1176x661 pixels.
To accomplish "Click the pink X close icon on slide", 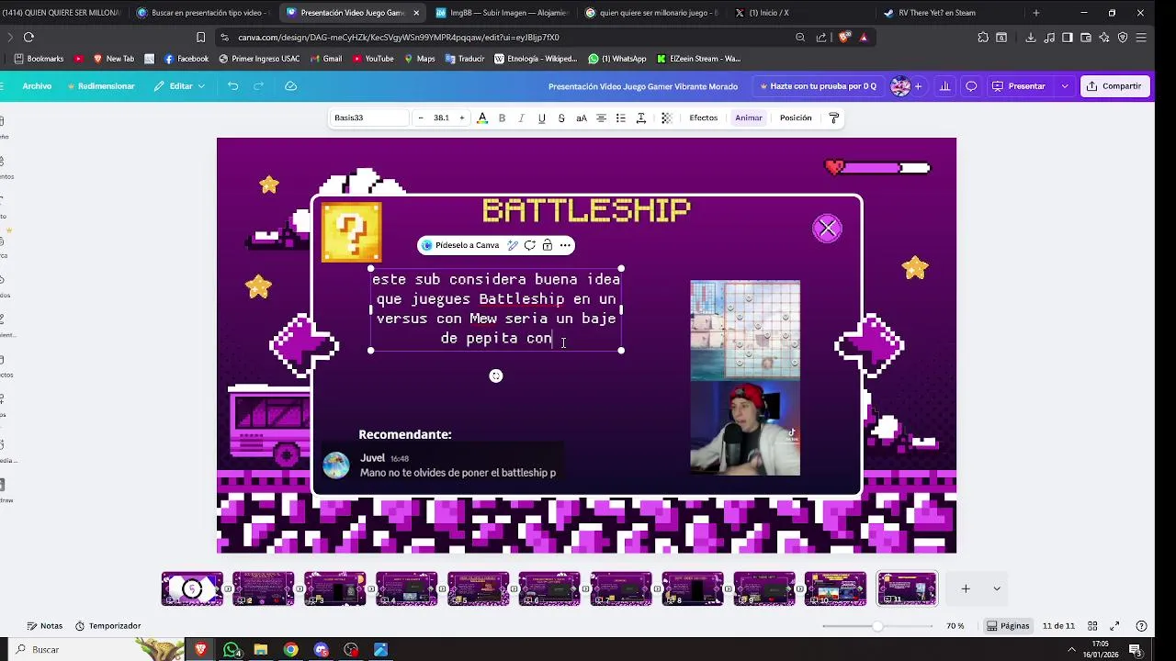I will click(827, 229).
